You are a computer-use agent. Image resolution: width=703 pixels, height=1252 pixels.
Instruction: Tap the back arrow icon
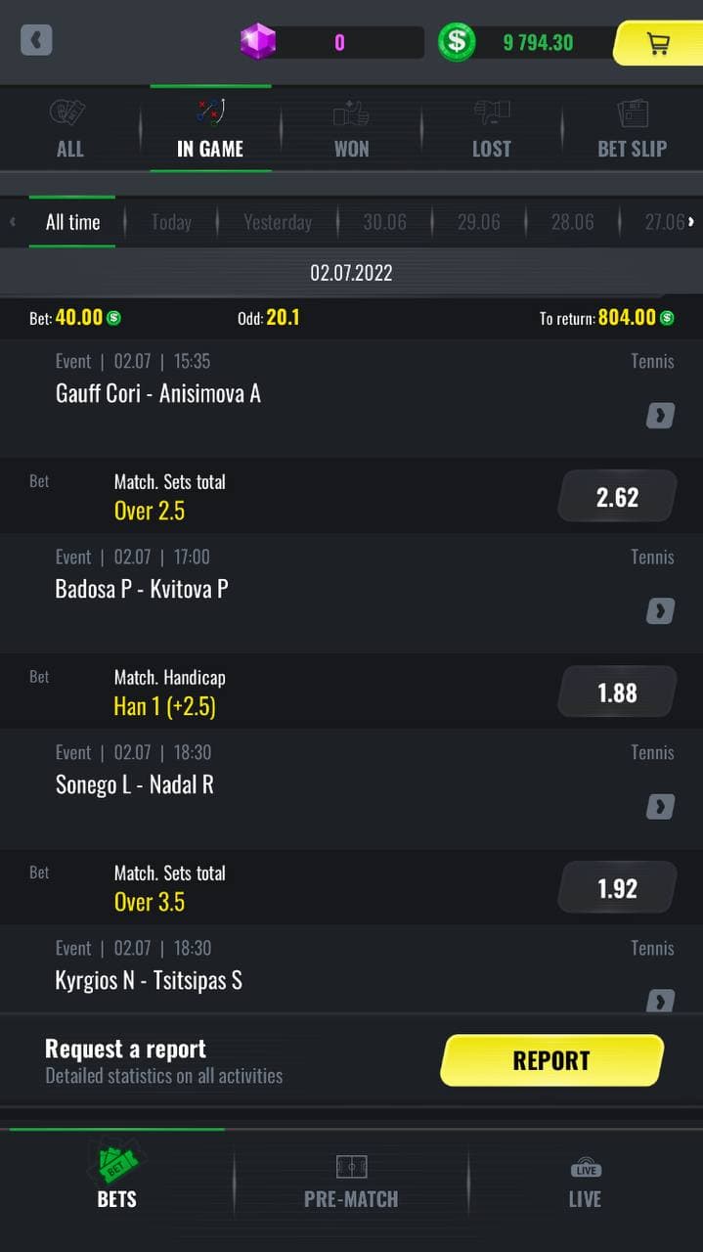click(36, 41)
